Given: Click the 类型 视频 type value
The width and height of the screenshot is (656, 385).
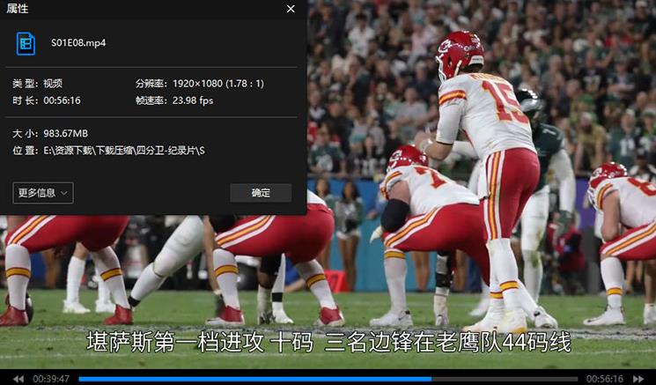Looking at the screenshot, I should point(53,84).
